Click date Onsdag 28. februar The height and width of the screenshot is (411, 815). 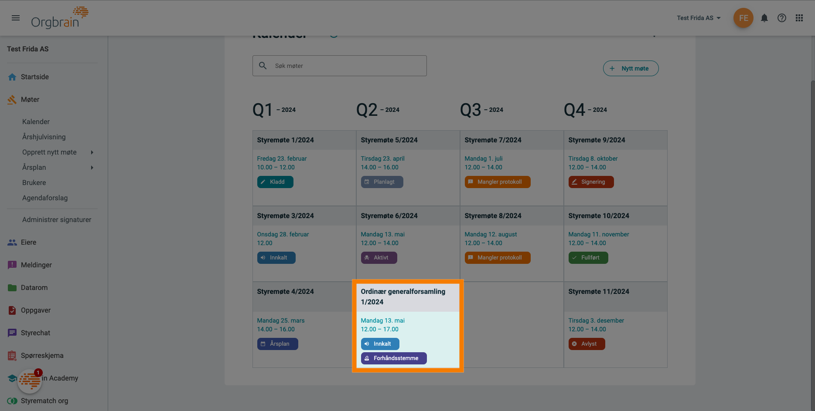pos(283,235)
